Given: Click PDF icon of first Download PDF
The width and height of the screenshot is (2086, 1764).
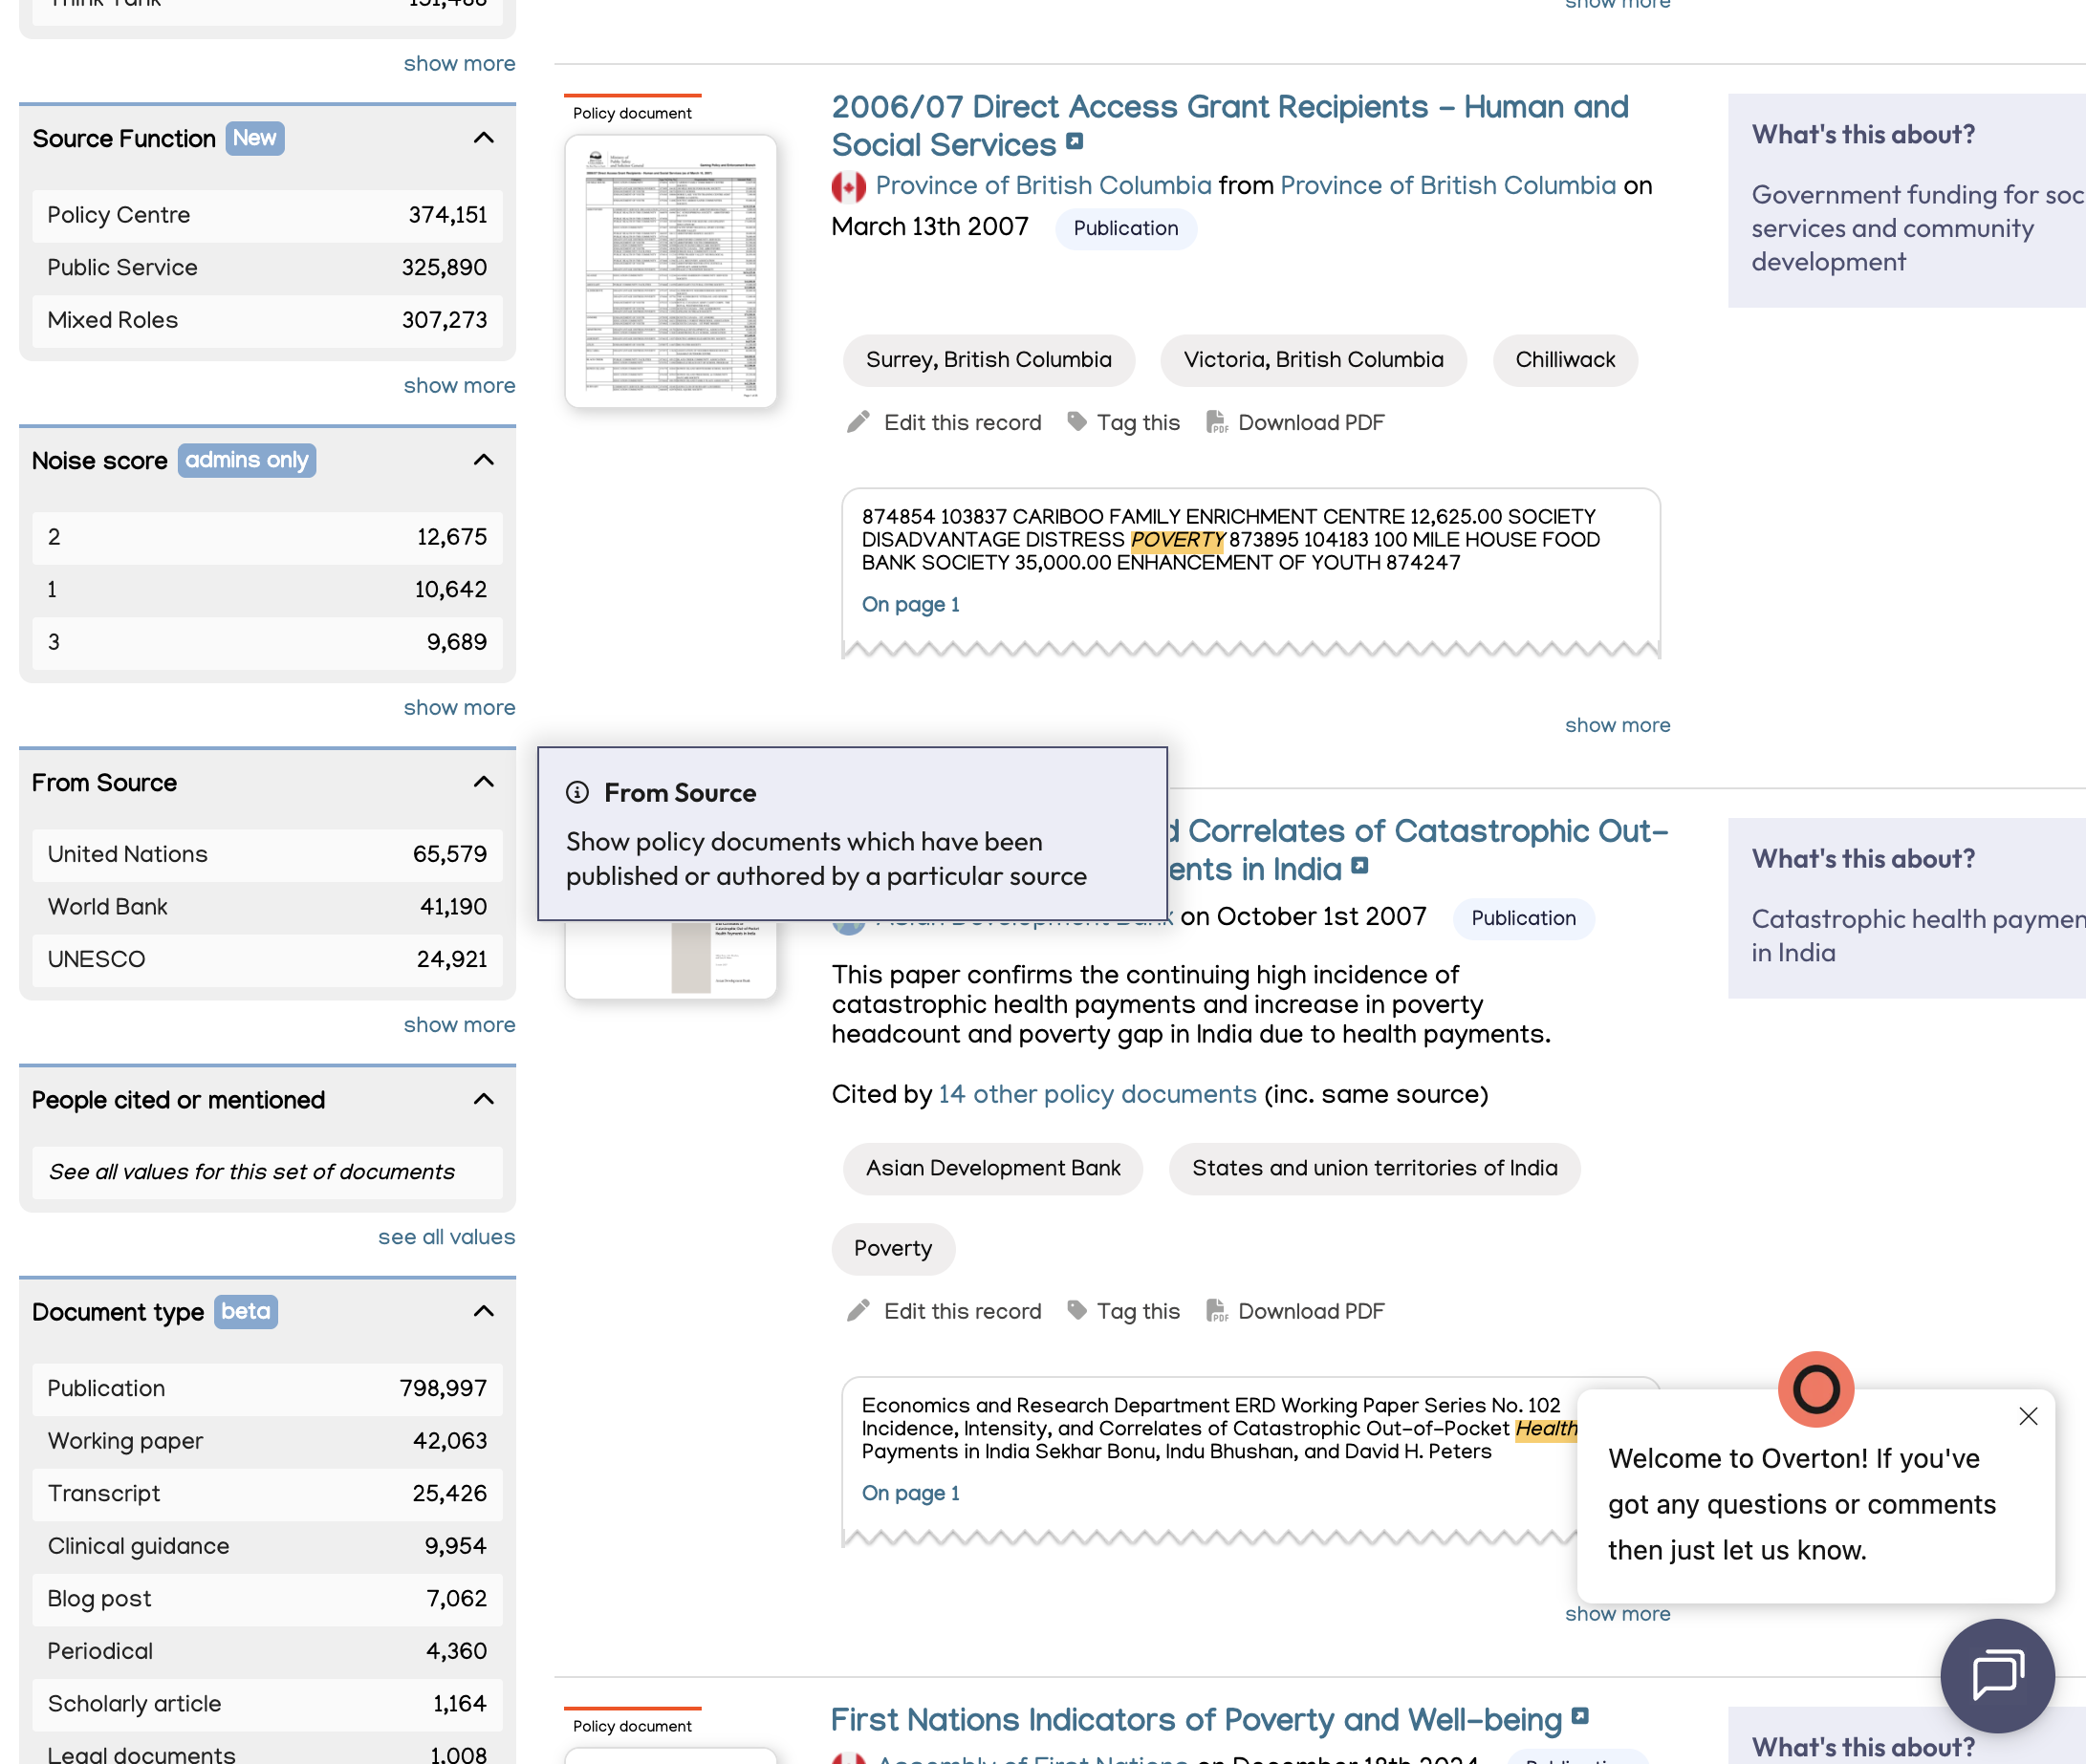Looking at the screenshot, I should [1216, 422].
